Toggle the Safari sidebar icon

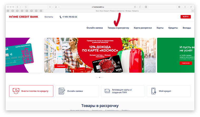[26, 7]
